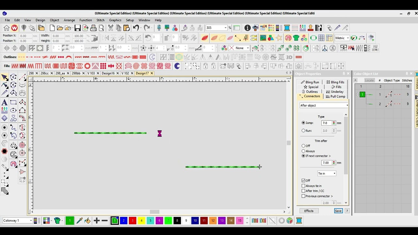This screenshot has width=418, height=235.
Task: Open the Graphics menu
Action: (x=115, y=20)
